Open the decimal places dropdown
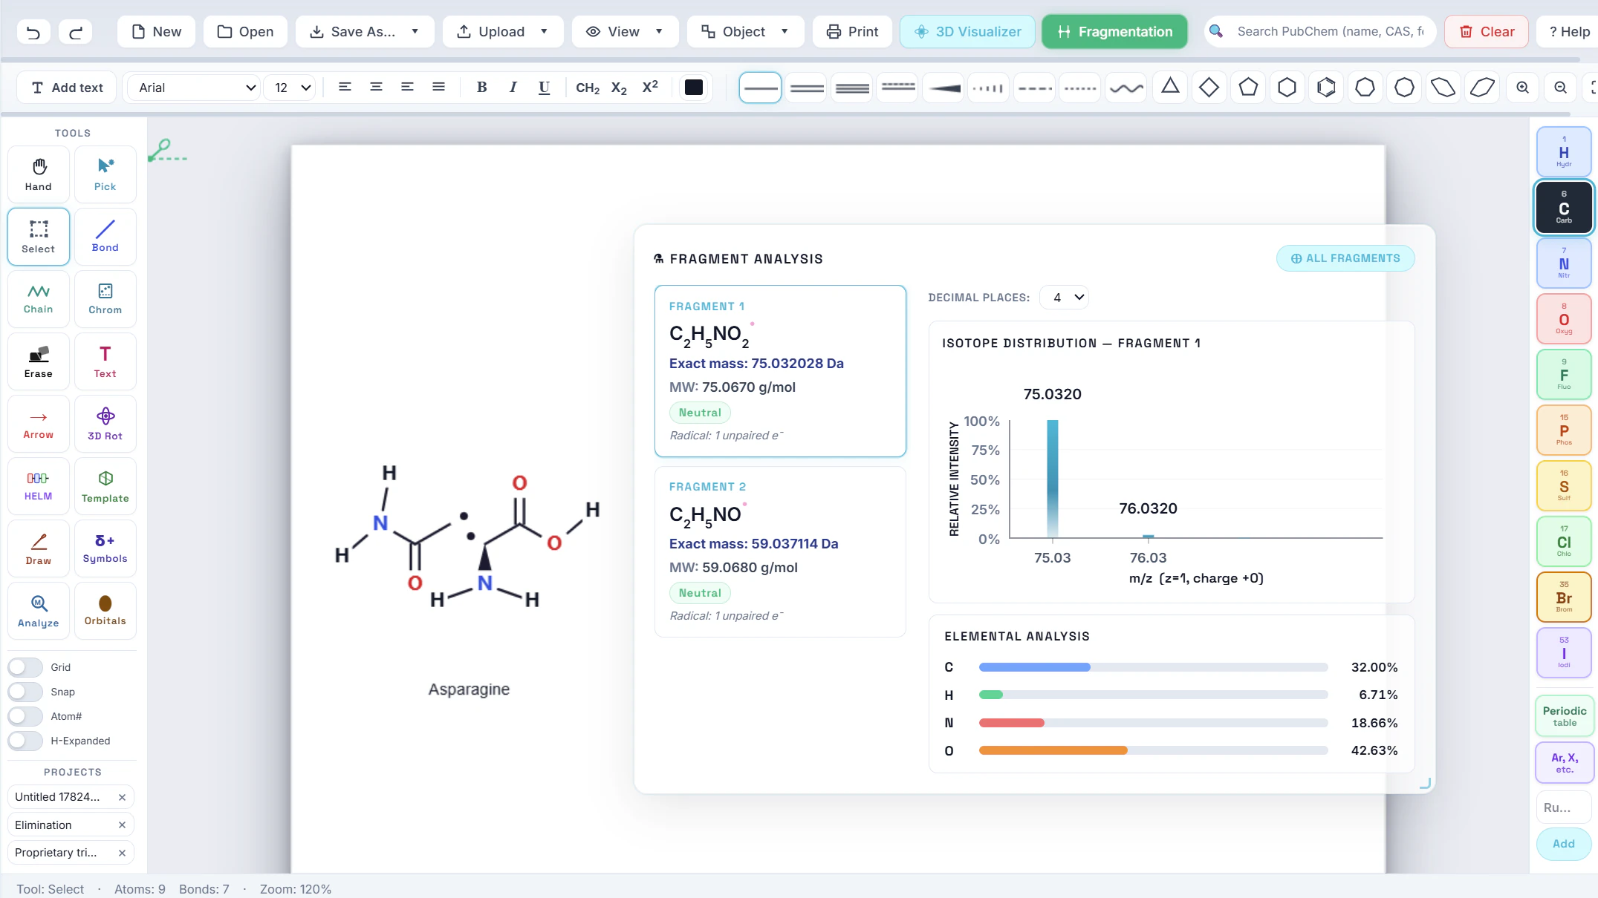1598x898 pixels. click(x=1065, y=298)
